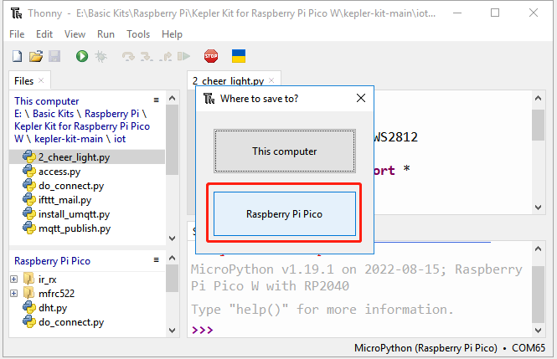Click Python icon of ifttt_mail.py
557x359 pixels.
click(x=29, y=200)
